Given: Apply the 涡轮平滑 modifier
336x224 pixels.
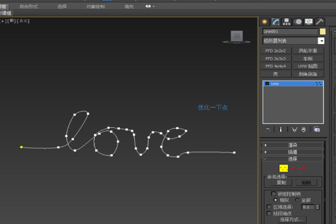Looking at the screenshot, I should click(x=308, y=51).
